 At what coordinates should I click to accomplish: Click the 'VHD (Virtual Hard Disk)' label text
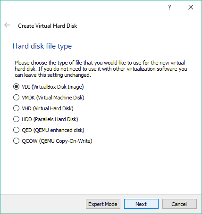pos(48,108)
